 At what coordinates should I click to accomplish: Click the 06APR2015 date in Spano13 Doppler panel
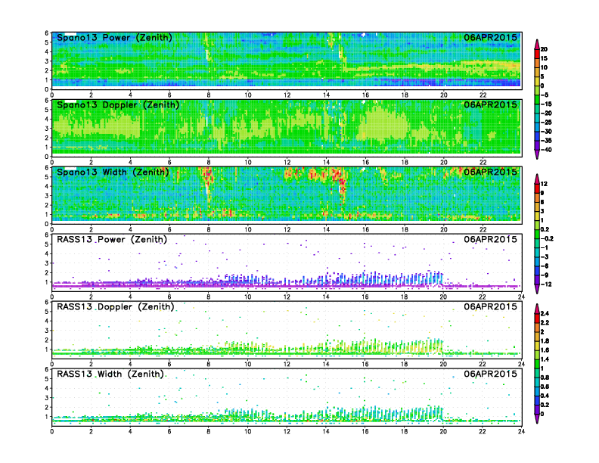pyautogui.click(x=490, y=104)
